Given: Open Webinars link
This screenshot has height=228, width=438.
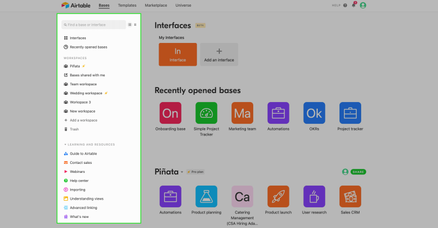Looking at the screenshot, I should pyautogui.click(x=74, y=172).
